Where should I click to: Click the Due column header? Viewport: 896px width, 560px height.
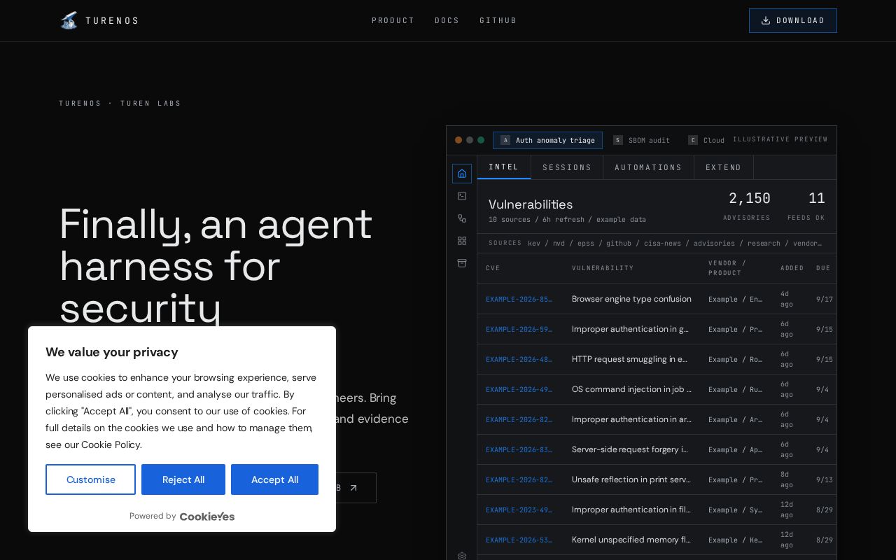pos(823,268)
